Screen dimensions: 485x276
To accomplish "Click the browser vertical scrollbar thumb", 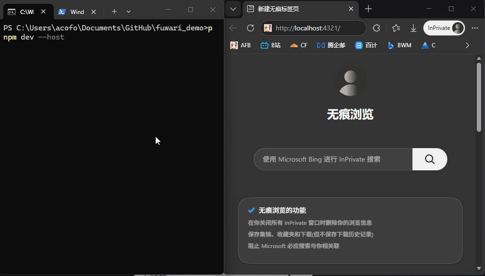I will [479, 97].
